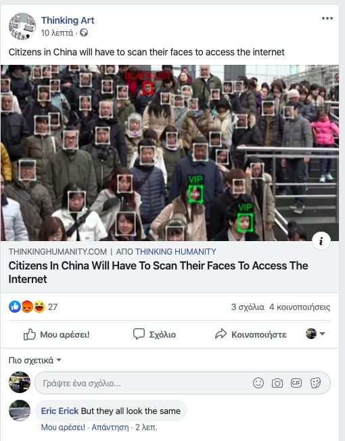Click the "Σχόλιο" comment button
The height and width of the screenshot is (441, 345).
click(x=154, y=334)
